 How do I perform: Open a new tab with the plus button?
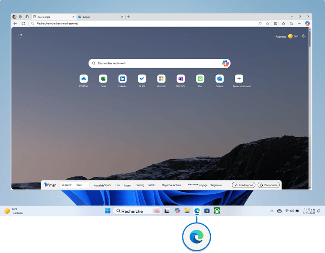tap(128, 17)
